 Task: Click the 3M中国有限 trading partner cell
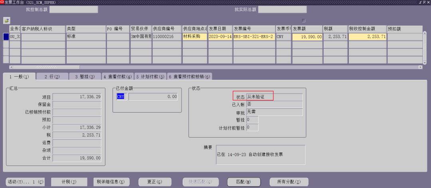(x=141, y=37)
